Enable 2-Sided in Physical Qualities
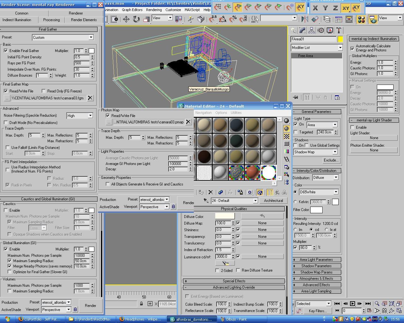Viewport: 404px width, 323px height. pyautogui.click(x=217, y=270)
